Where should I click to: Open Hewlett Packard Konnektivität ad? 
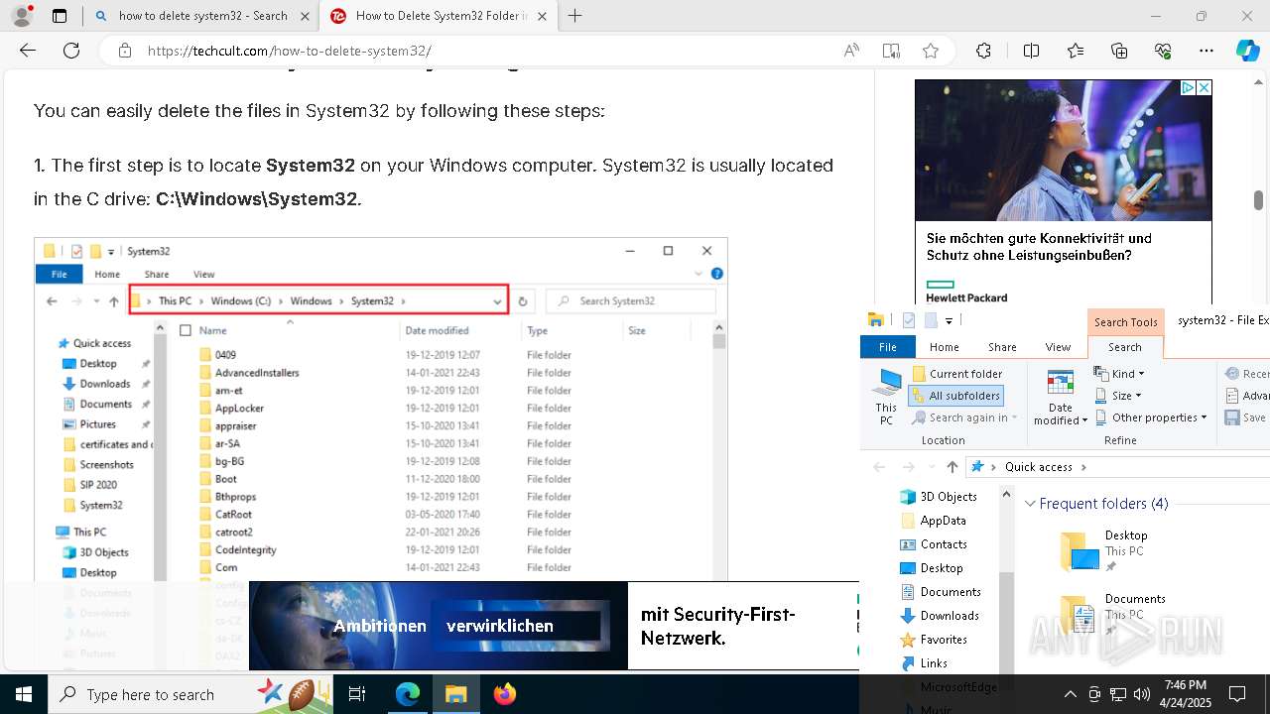(x=1063, y=191)
